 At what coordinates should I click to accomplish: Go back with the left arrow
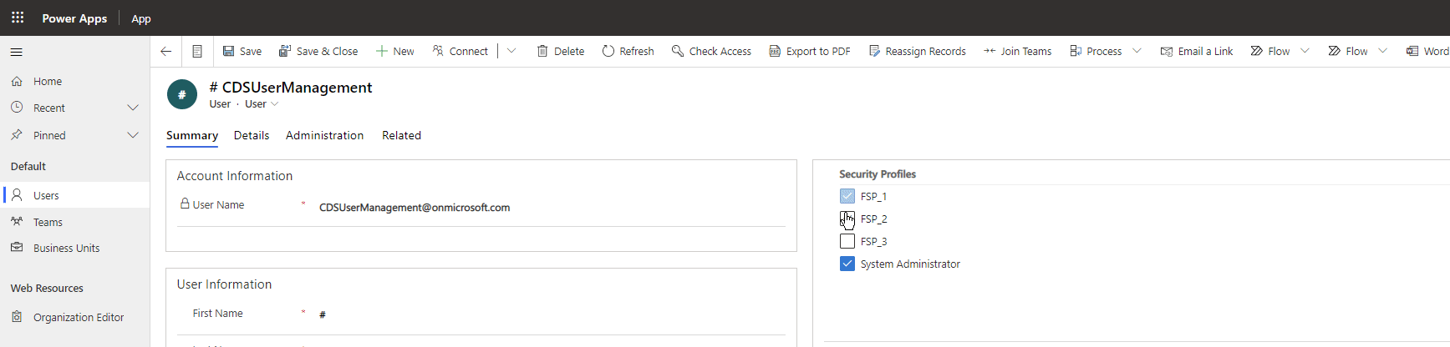[165, 51]
